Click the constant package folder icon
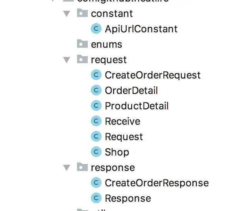Screen dimensions: 251x211 pyautogui.click(x=82, y=13)
